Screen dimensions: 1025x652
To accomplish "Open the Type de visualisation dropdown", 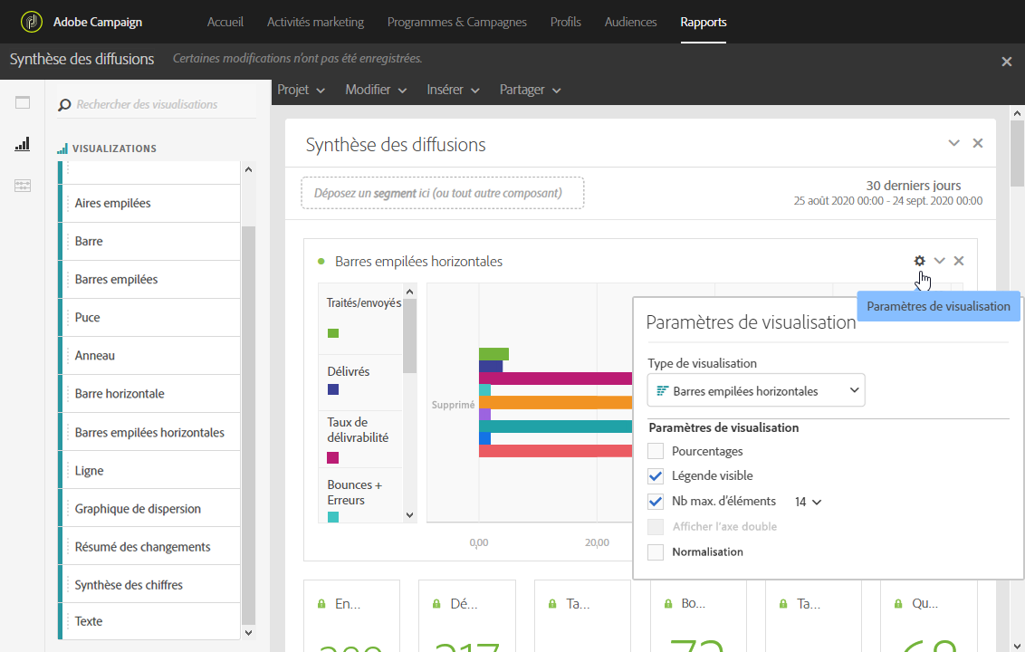I will [x=756, y=390].
